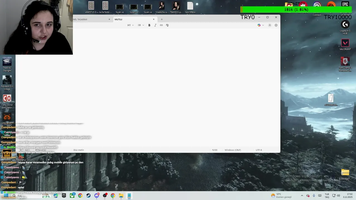Image resolution: width=356 pixels, height=200 pixels.
Task: Switch to the MUTLU tab
Action: coord(135,19)
